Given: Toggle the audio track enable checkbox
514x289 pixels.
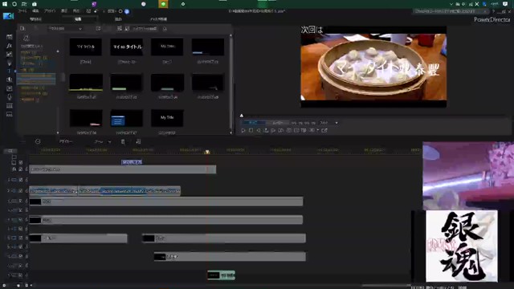Looking at the screenshot, I should [21, 190].
